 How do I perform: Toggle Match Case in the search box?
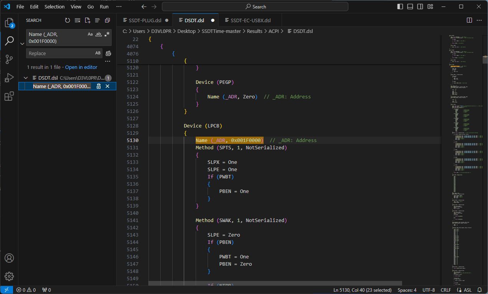[x=90, y=34]
